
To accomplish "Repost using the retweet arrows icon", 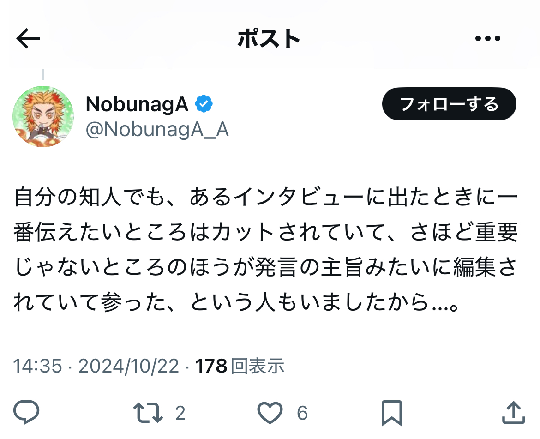I will (148, 412).
